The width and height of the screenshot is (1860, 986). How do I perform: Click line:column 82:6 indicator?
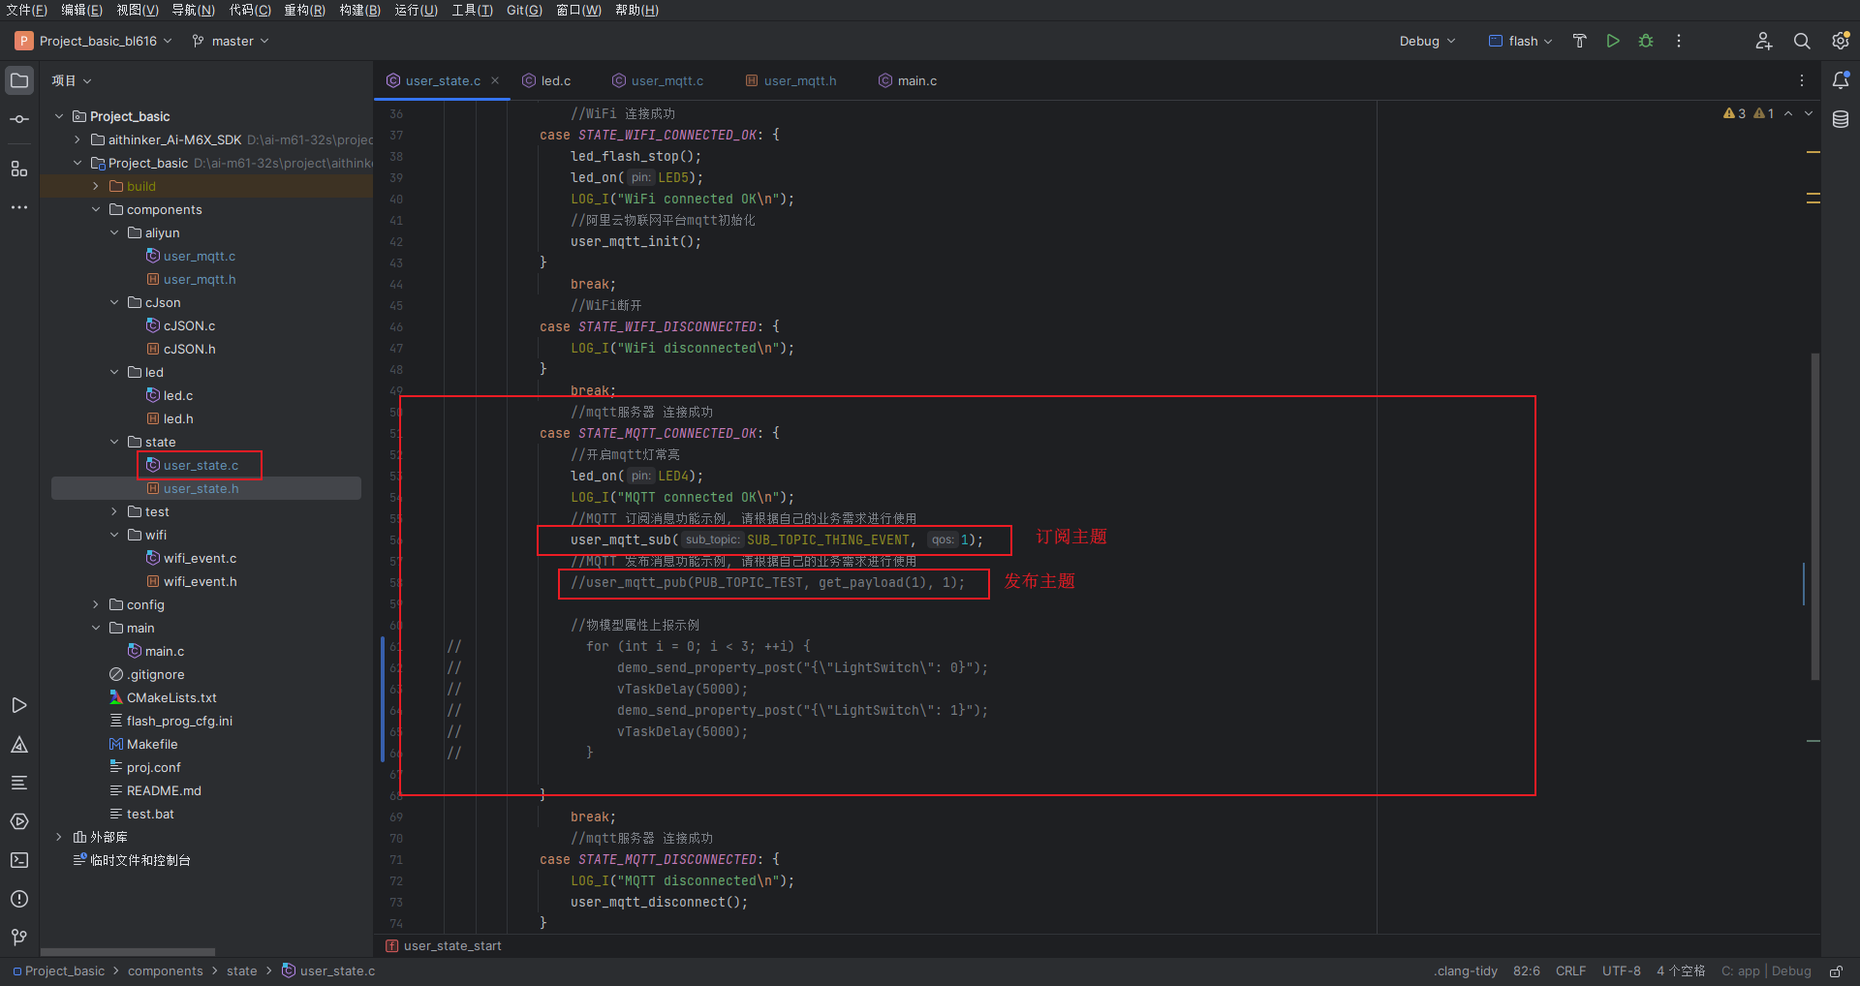point(1527,971)
